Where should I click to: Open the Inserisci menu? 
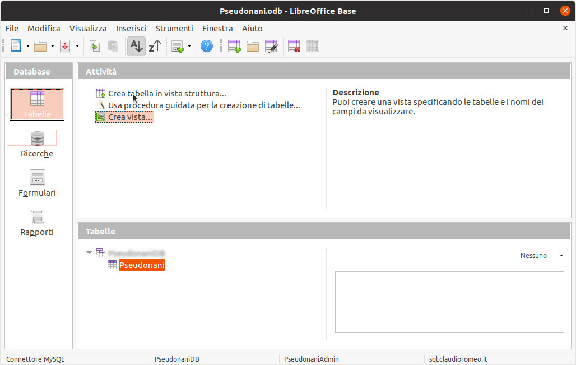pyautogui.click(x=131, y=29)
